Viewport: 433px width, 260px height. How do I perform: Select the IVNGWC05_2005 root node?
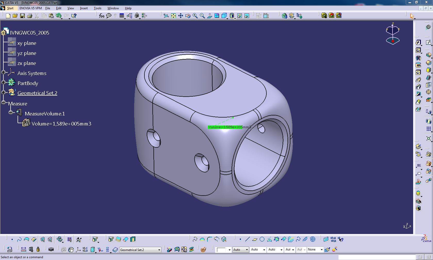coord(29,33)
